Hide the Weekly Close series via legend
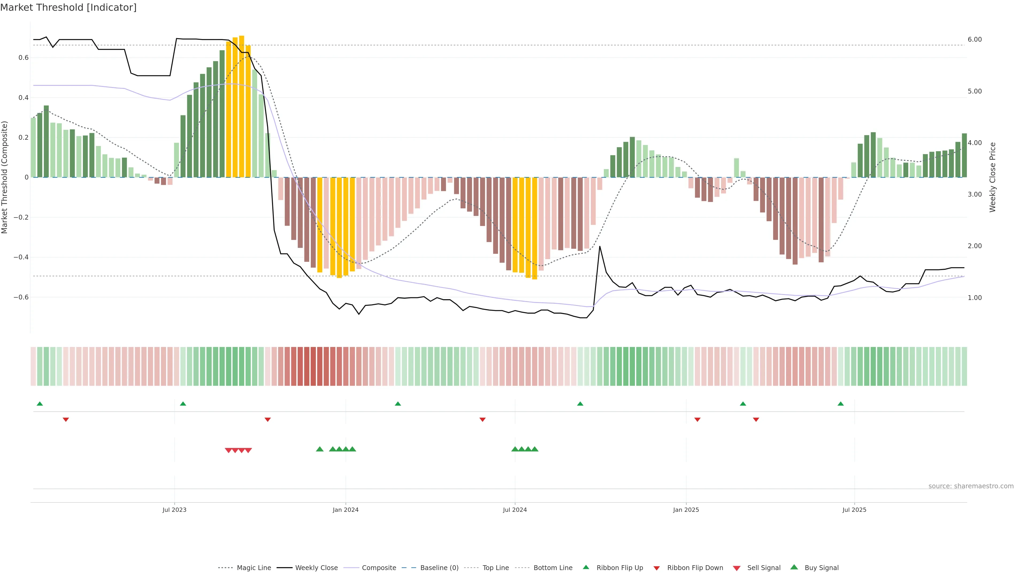This screenshot has height=577, width=1027. [316, 568]
